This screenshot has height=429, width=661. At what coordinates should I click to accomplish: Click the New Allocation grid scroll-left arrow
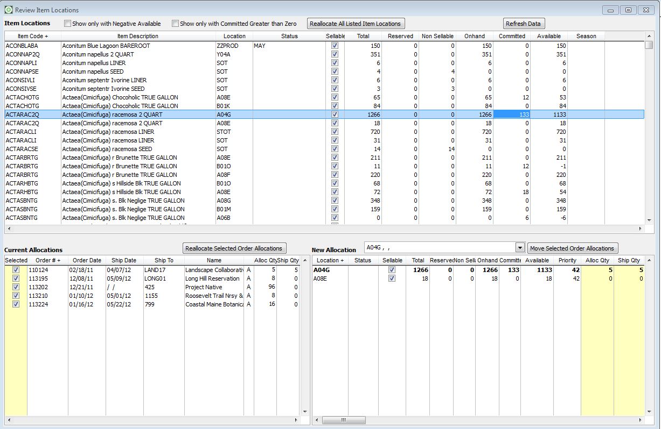317,420
